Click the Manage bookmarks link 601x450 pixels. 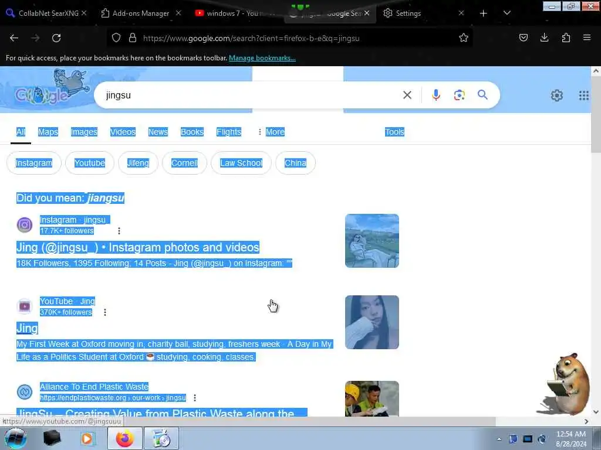[262, 58]
